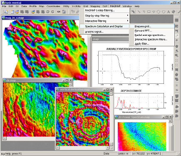This screenshot has width=181, height=156.
Task: Click the vertical derivative map scroll-left arrow
Action: pyautogui.click(x=58, y=148)
